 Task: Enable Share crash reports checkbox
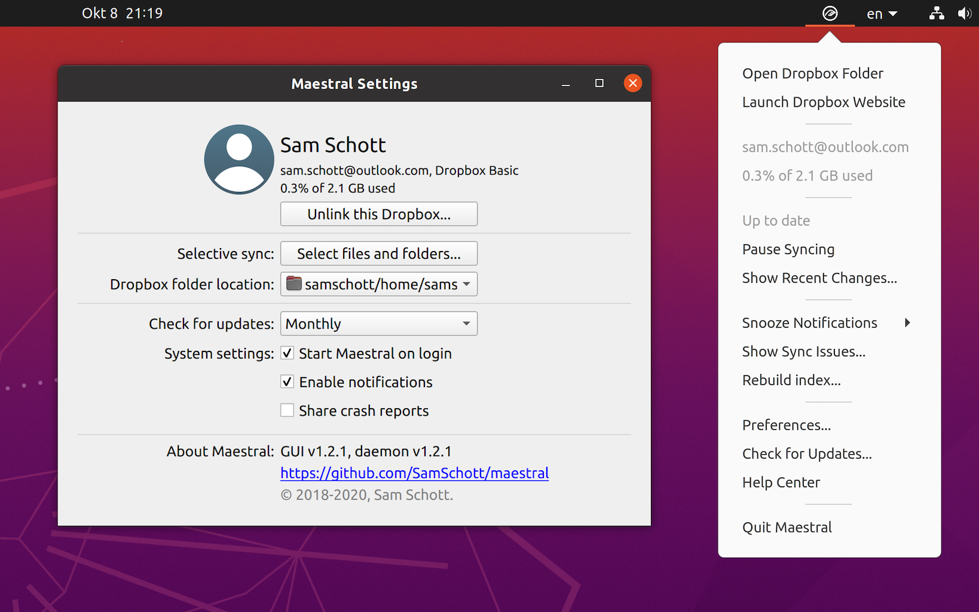pos(287,411)
